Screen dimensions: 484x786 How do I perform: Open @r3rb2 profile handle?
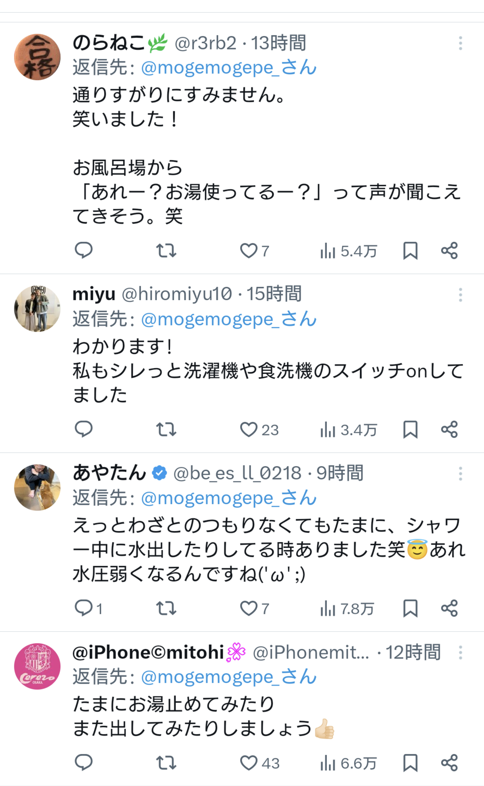pyautogui.click(x=205, y=43)
